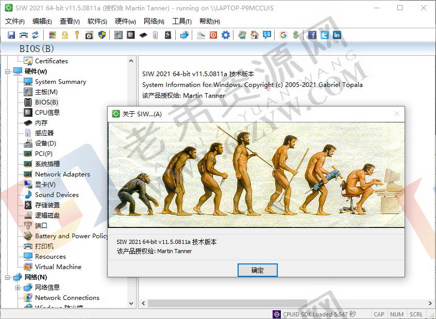Select 逻辑磁盘 in the tree
Viewport: 436px width, 319px height.
[47, 215]
